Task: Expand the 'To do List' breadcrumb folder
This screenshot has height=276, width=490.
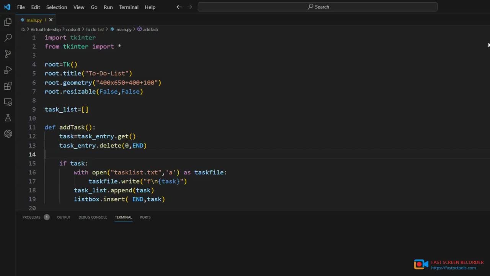Action: (95, 30)
